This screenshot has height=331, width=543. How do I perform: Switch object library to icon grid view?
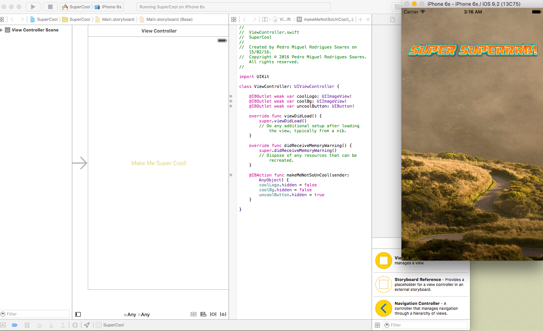click(377, 325)
